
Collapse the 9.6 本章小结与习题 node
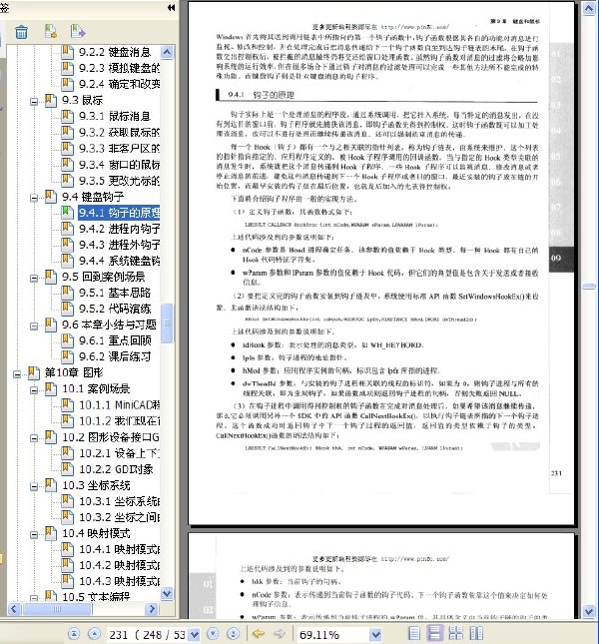click(34, 326)
